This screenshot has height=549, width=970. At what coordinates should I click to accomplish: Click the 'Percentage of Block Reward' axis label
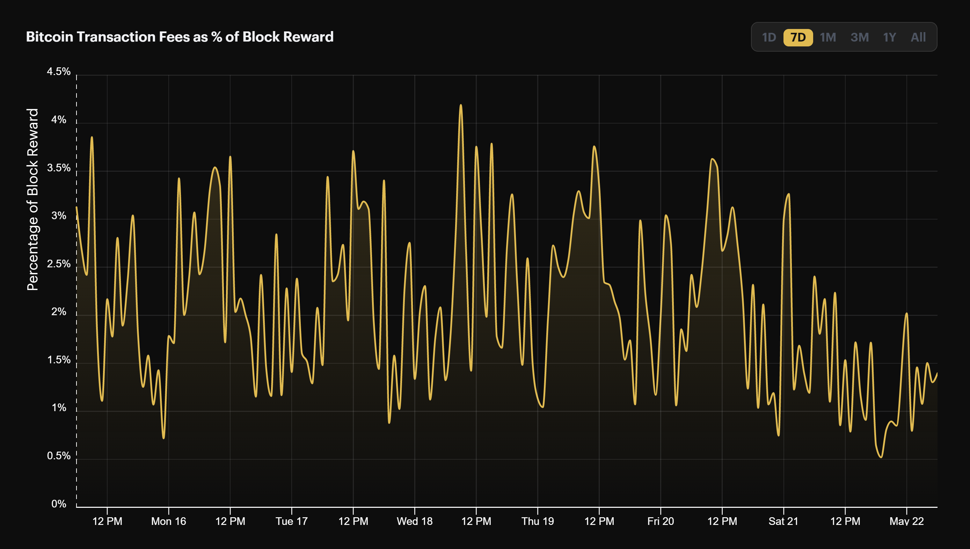33,200
